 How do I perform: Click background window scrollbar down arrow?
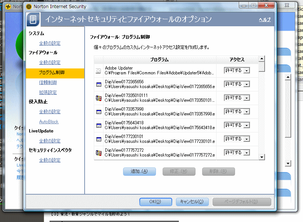pyautogui.click(x=288, y=164)
